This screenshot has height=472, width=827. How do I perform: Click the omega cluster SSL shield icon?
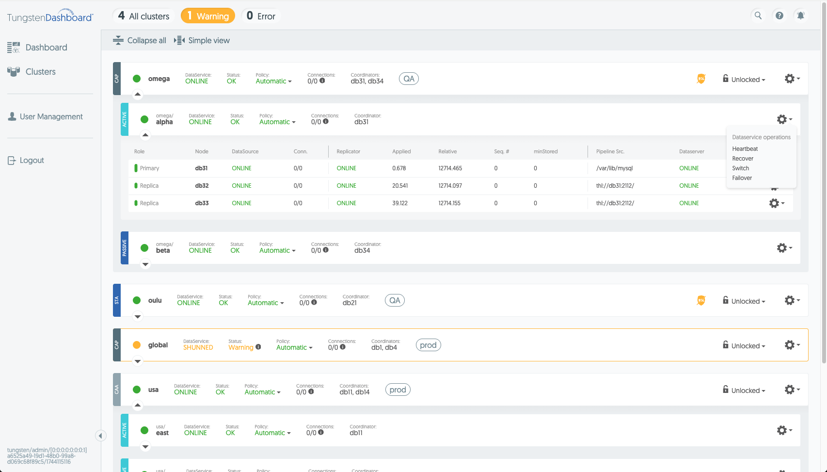click(x=701, y=79)
